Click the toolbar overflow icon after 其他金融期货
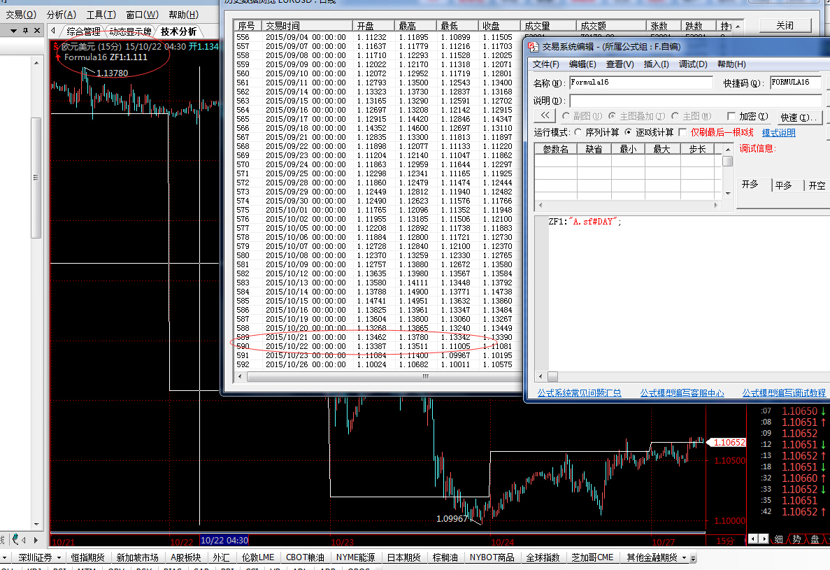Viewport: 830px width, 570px height. tap(694, 558)
